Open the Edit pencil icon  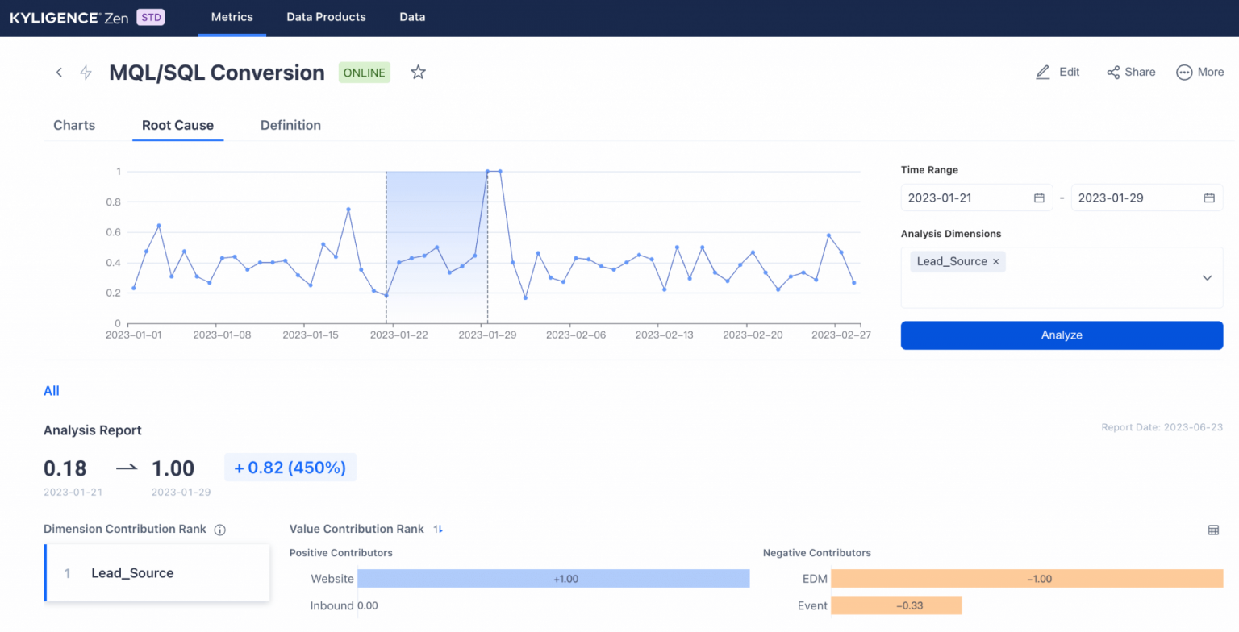1042,72
